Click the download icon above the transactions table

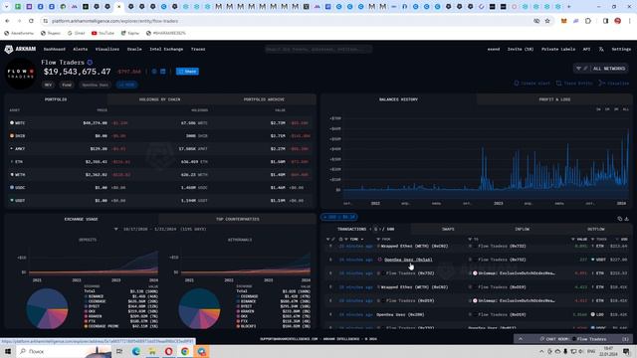[627, 219]
